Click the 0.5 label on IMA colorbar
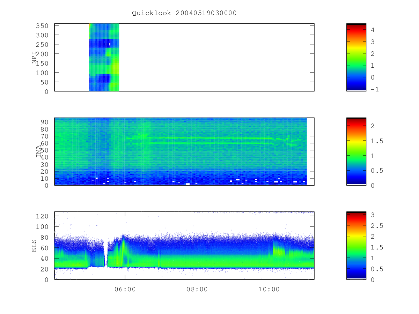Viewport: 419px width, 314px height. [x=376, y=171]
